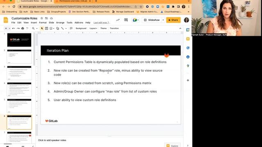Screen dimensions: 262x147
Task: Open the View menu
Action: coord(26,22)
